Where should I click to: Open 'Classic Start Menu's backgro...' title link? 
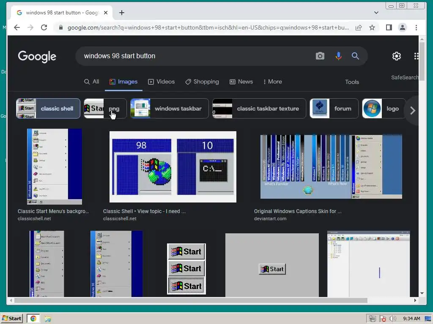click(53, 211)
